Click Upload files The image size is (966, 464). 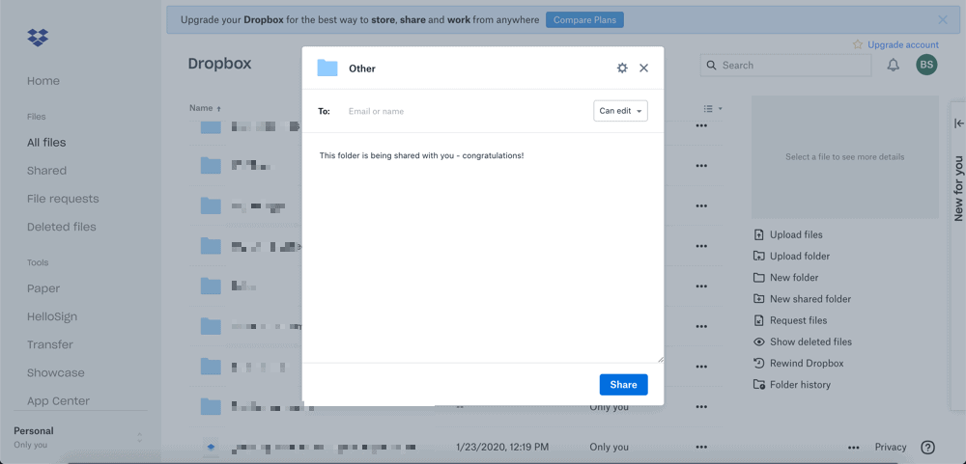(x=796, y=235)
